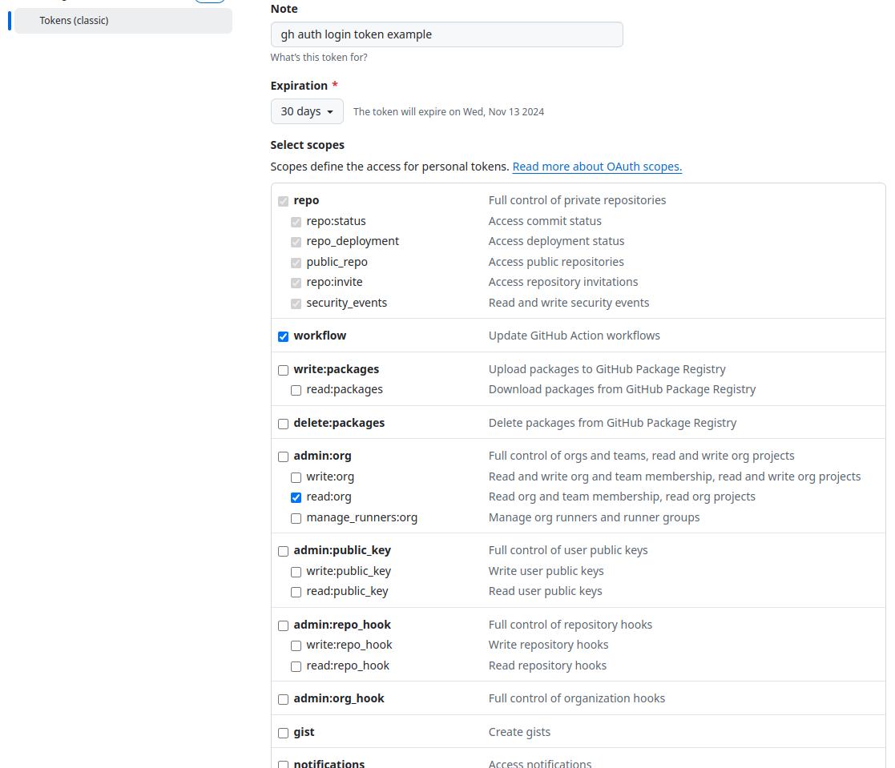Check the write:repo_hook scope box
This screenshot has height=768, width=895.
point(296,645)
